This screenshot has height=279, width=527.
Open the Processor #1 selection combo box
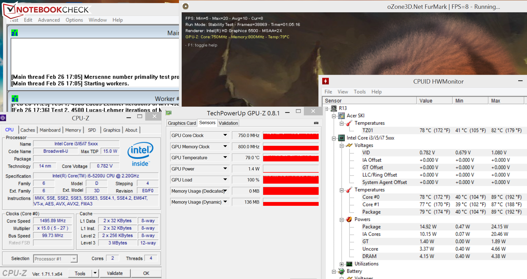click(55, 259)
